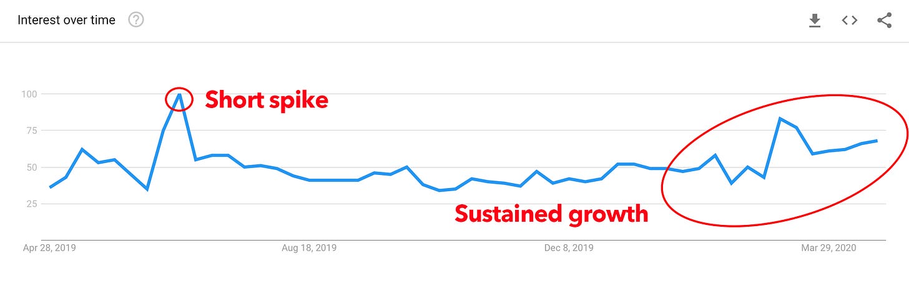Click the Sustained growth annotation text
Viewport: 909px width, 308px height.
coord(551,214)
